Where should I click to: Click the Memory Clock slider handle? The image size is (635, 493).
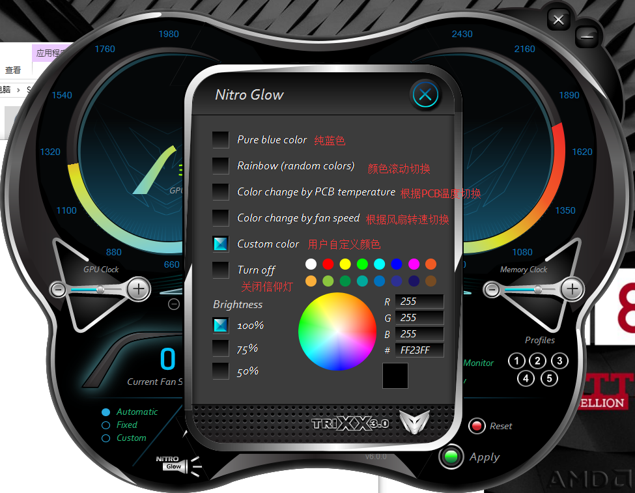pos(538,289)
